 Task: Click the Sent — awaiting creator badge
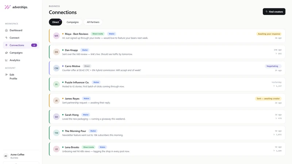pyautogui.click(x=268, y=98)
